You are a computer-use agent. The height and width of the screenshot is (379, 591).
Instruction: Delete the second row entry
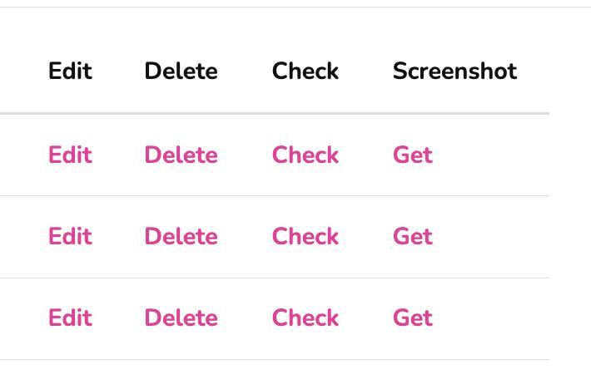tap(181, 237)
